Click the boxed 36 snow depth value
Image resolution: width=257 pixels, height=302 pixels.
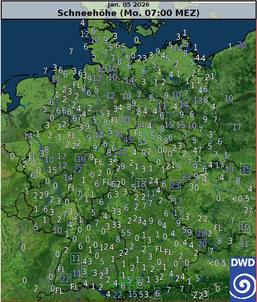(x=81, y=159)
